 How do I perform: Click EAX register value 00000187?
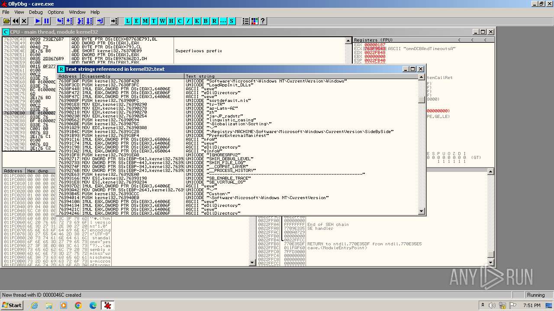pos(375,45)
